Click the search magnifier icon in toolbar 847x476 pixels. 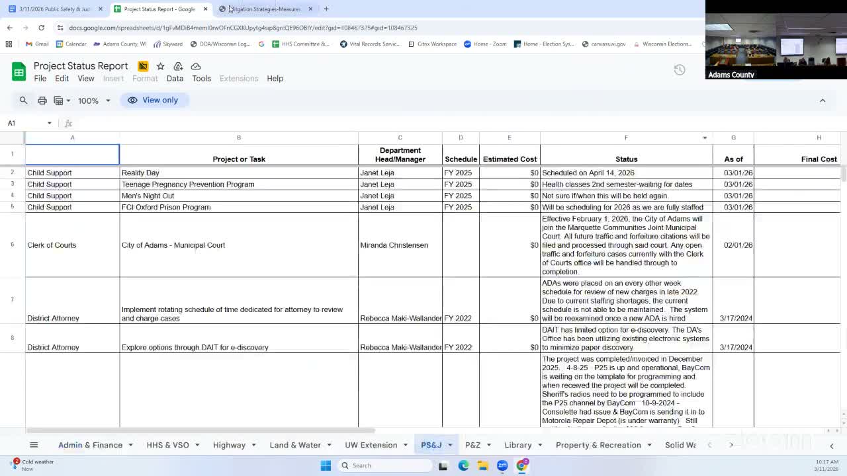tap(23, 100)
